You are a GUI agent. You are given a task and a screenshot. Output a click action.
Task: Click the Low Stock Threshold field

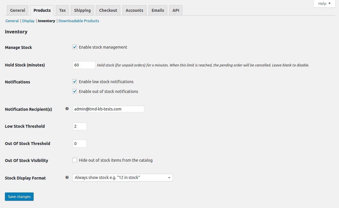79,126
